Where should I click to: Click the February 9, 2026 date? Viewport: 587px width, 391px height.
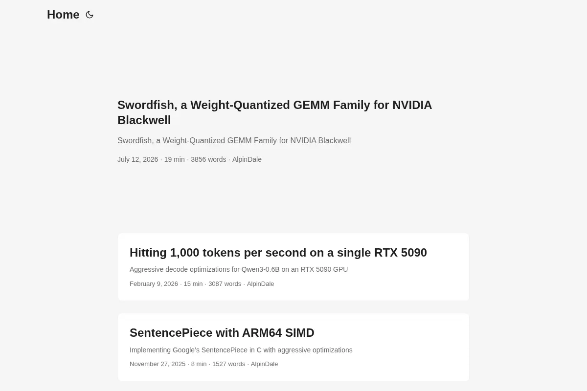154,284
